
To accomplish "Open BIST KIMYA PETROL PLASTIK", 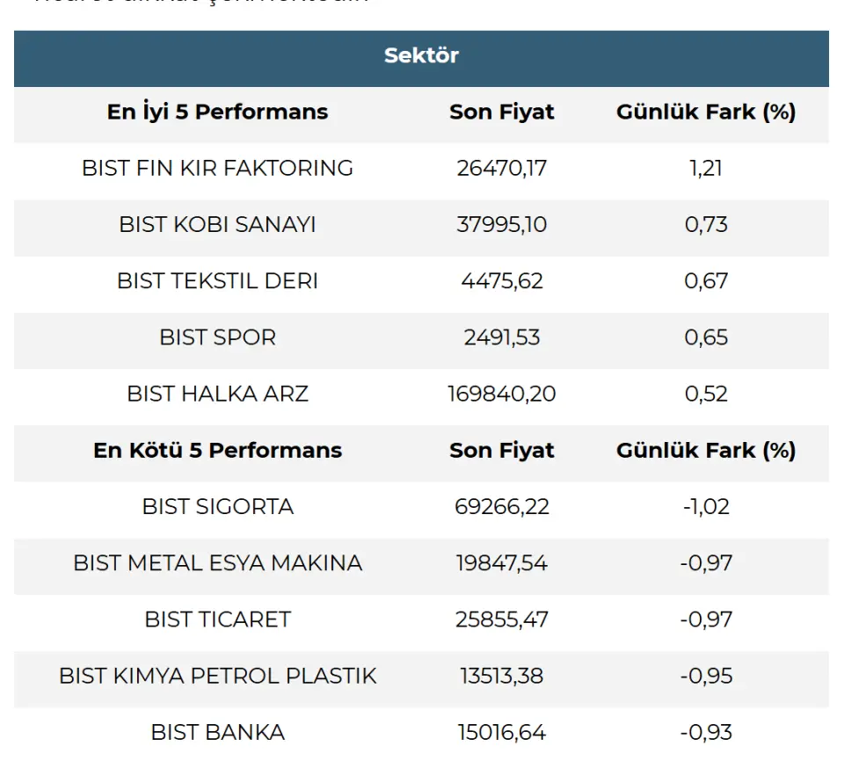I will pos(217,676).
